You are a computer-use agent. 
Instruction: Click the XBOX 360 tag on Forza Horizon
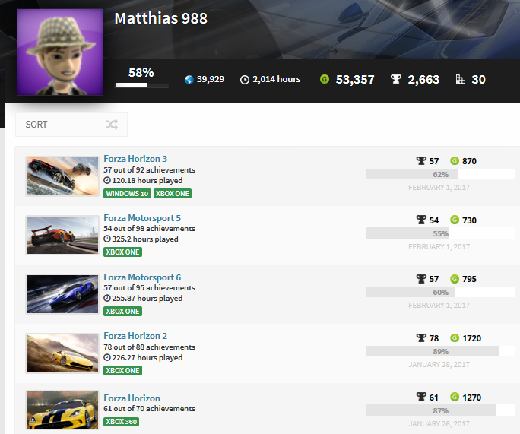pyautogui.click(x=122, y=422)
